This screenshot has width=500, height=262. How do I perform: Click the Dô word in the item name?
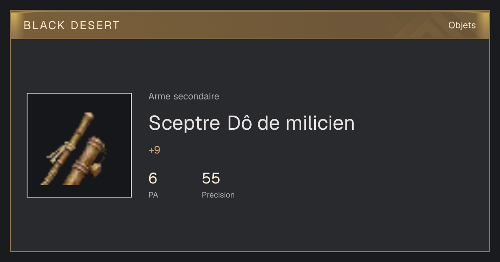(x=240, y=123)
